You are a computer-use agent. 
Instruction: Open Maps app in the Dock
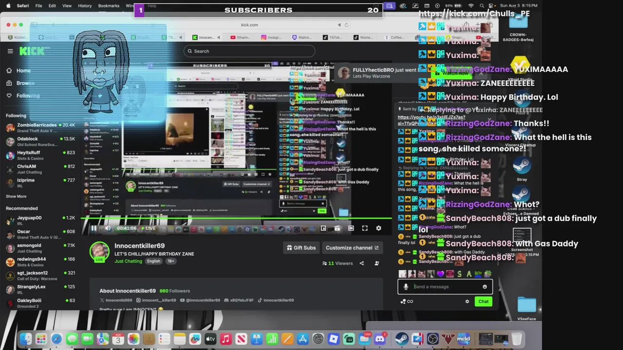tap(103, 339)
